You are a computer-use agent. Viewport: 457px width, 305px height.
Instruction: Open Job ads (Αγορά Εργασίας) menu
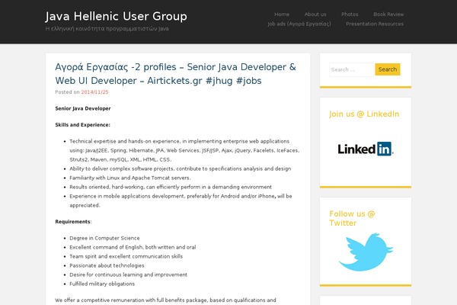[299, 24]
